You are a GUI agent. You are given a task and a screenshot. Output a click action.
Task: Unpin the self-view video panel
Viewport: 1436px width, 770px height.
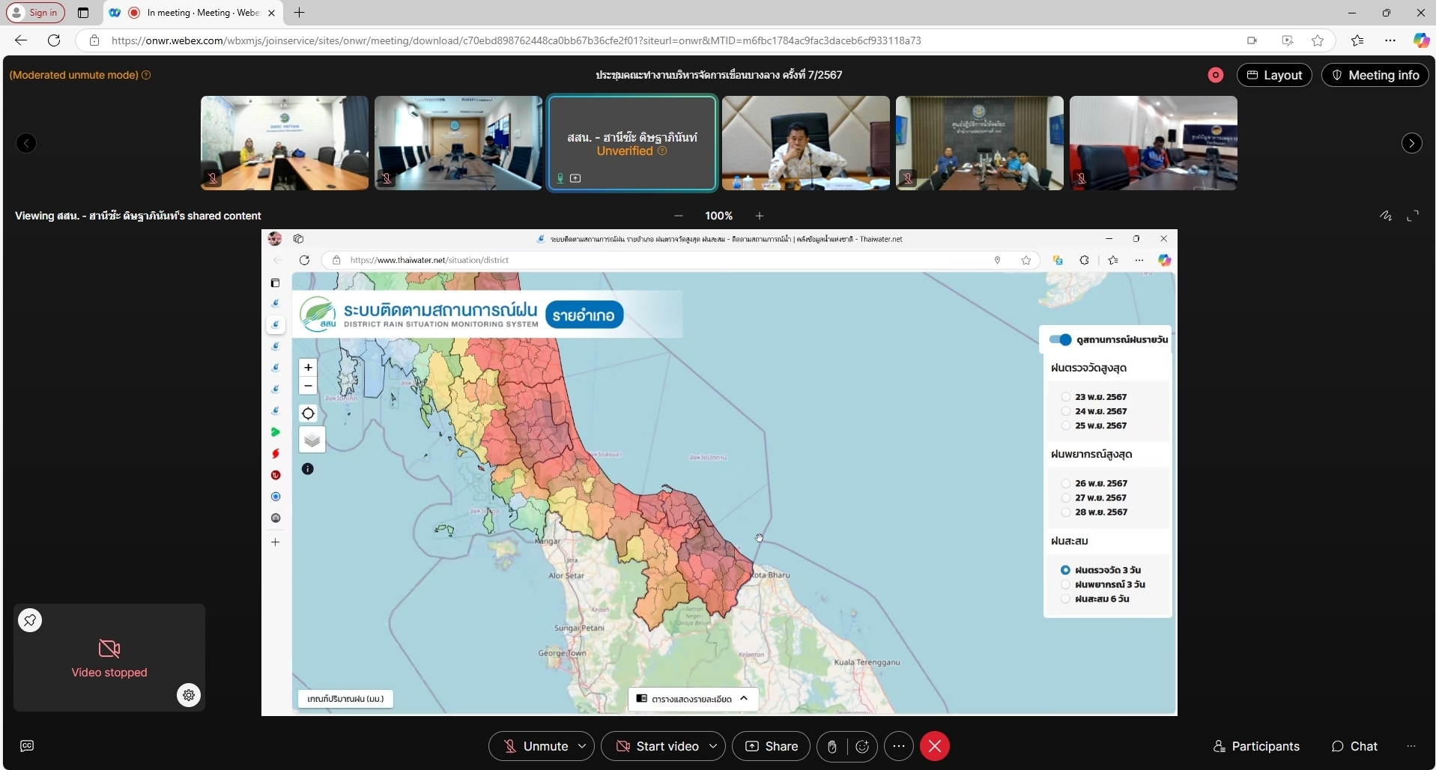tap(30, 620)
